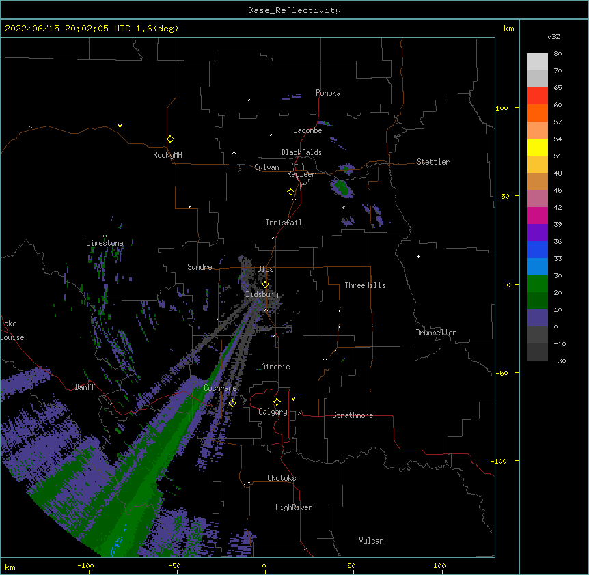Click the Base_Reflectivity title

pyautogui.click(x=294, y=10)
